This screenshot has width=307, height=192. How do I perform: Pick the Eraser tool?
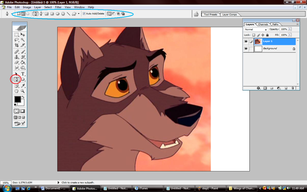pos(17,62)
